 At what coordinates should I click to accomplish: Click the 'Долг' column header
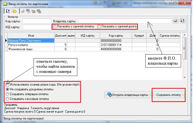coord(153,36)
